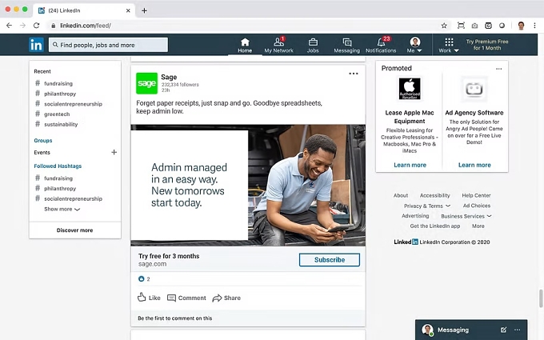Reload the page with the refresh icon
This screenshot has width=544, height=340.
pos(37,26)
